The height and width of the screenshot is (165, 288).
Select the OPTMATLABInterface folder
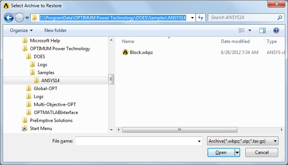[56, 113]
